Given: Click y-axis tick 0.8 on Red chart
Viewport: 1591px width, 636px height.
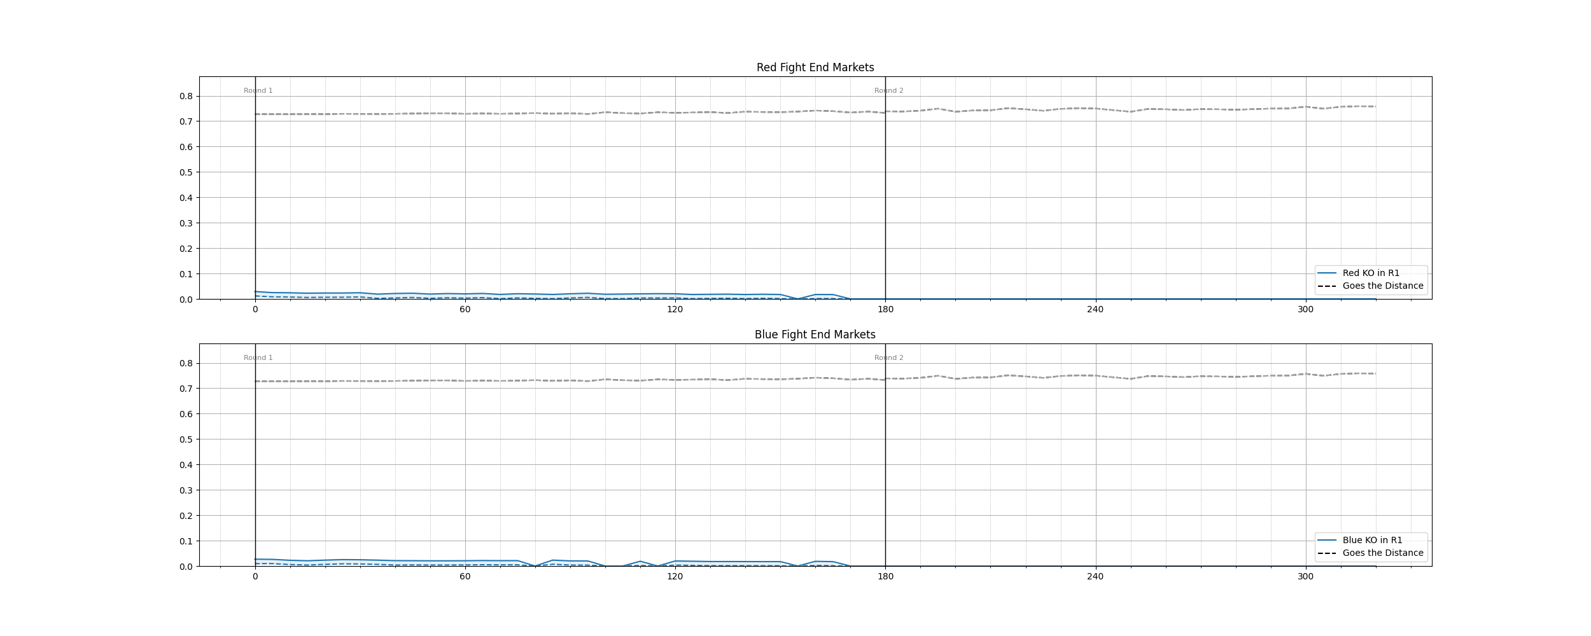Looking at the screenshot, I should 186,97.
